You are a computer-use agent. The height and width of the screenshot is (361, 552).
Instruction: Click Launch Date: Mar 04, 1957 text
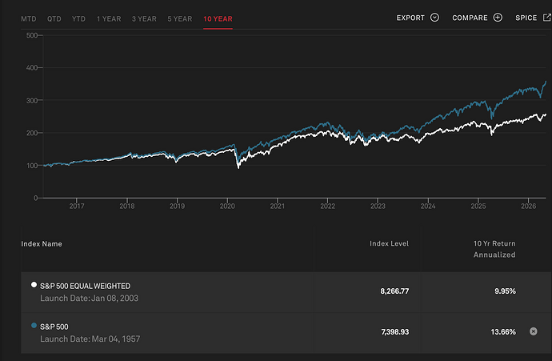tap(90, 339)
